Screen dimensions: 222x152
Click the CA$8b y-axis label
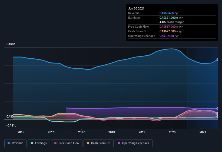click(x=11, y=44)
